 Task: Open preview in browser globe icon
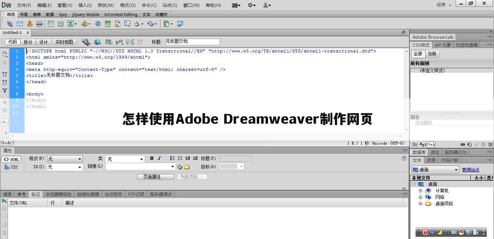coord(98,42)
